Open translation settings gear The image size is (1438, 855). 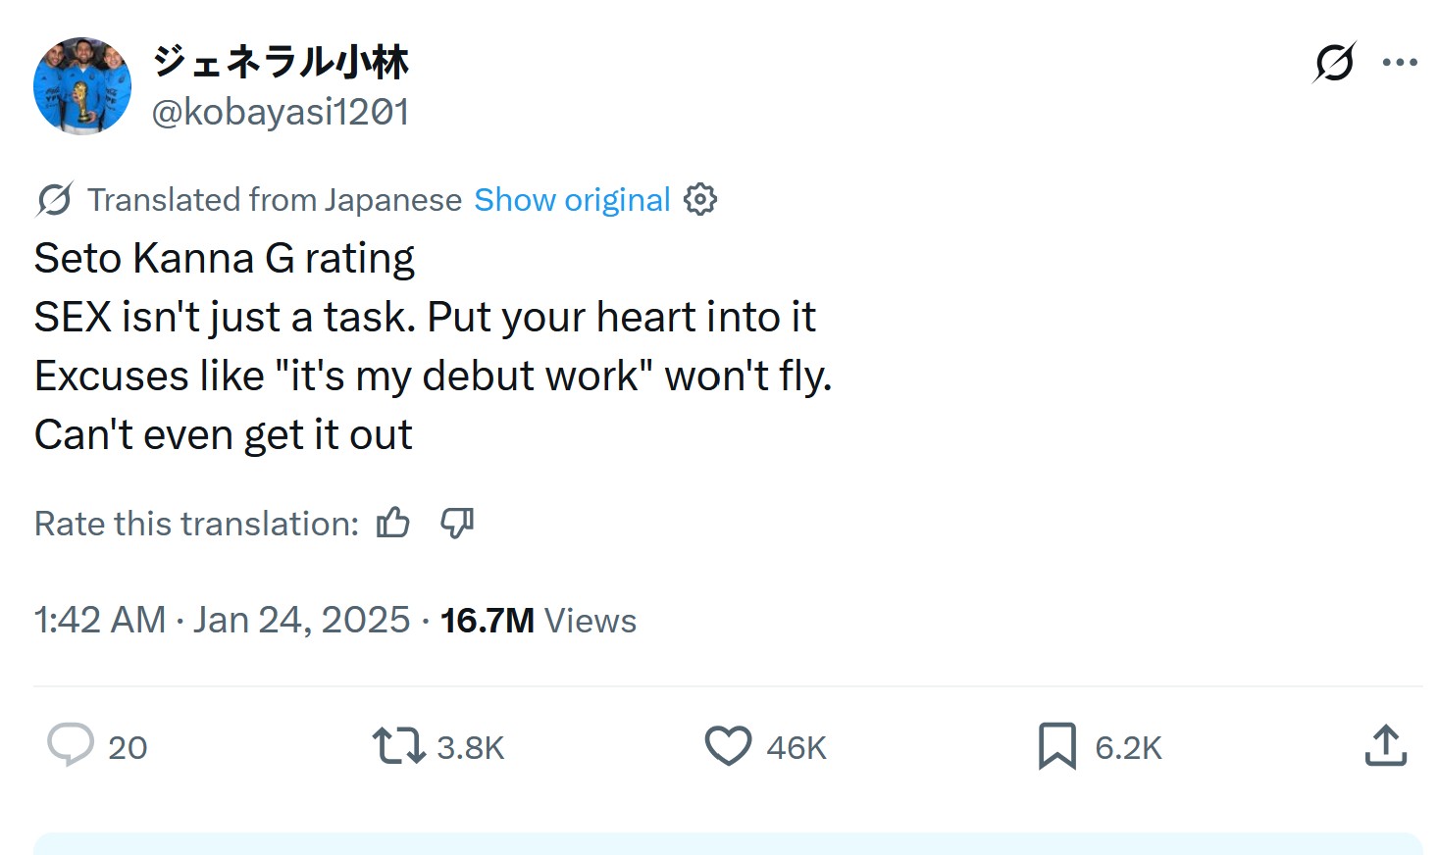(x=700, y=200)
